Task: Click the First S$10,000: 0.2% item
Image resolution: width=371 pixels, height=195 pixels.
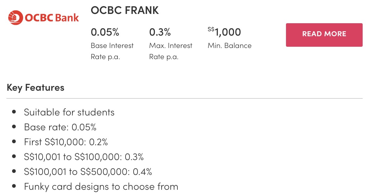Action: (x=66, y=142)
